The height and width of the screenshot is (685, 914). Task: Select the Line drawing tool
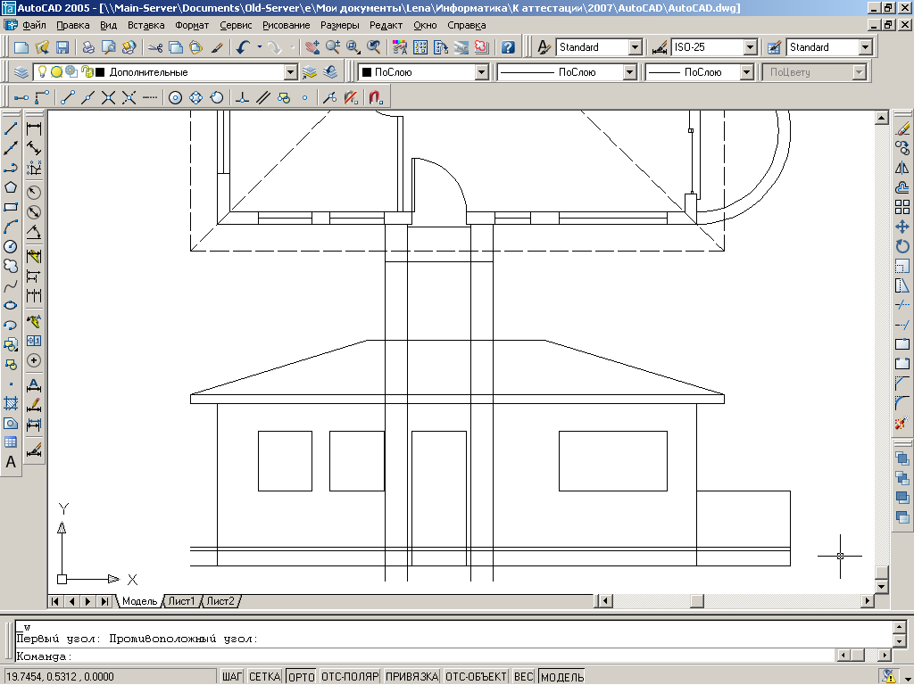pyautogui.click(x=11, y=128)
